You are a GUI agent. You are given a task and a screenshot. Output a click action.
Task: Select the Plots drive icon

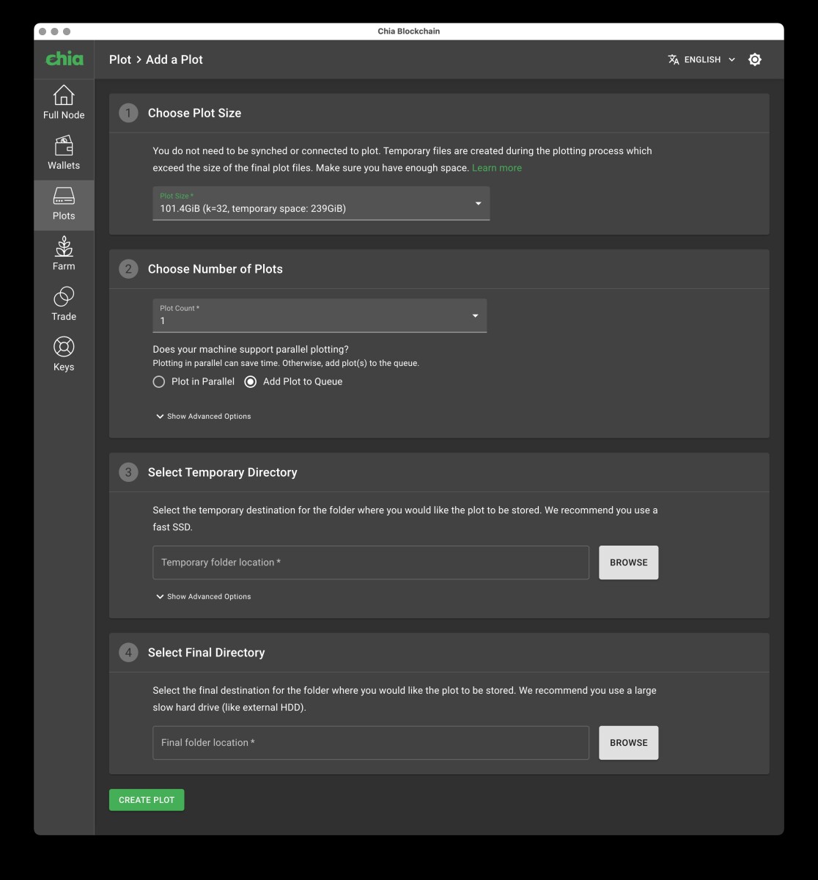pos(64,197)
